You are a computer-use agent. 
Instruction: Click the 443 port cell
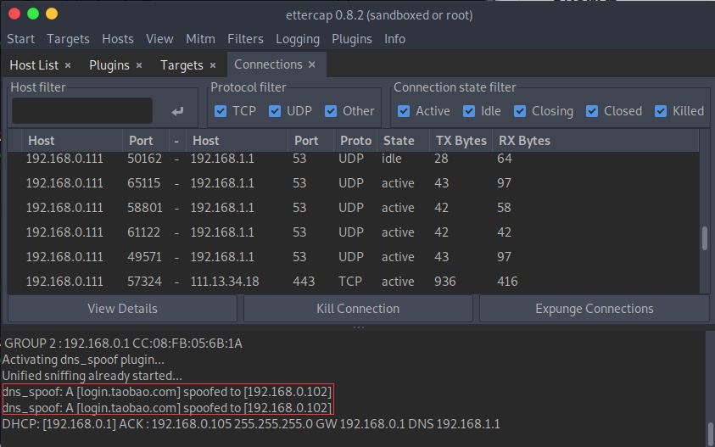point(304,282)
